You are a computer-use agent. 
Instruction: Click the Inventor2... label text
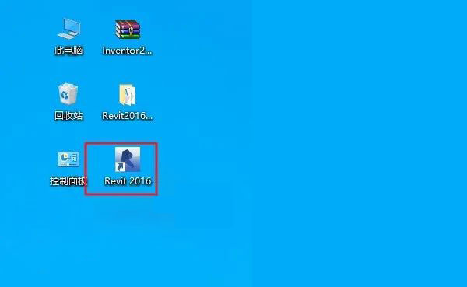pyautogui.click(x=127, y=51)
